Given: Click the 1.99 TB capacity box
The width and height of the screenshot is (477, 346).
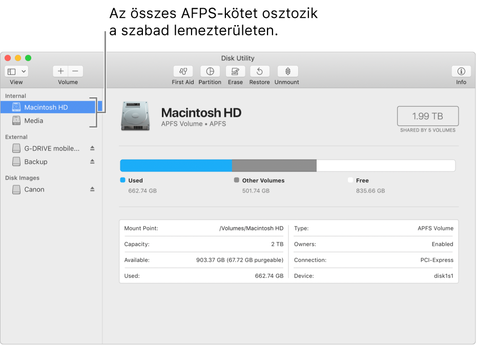Looking at the screenshot, I should click(x=428, y=116).
